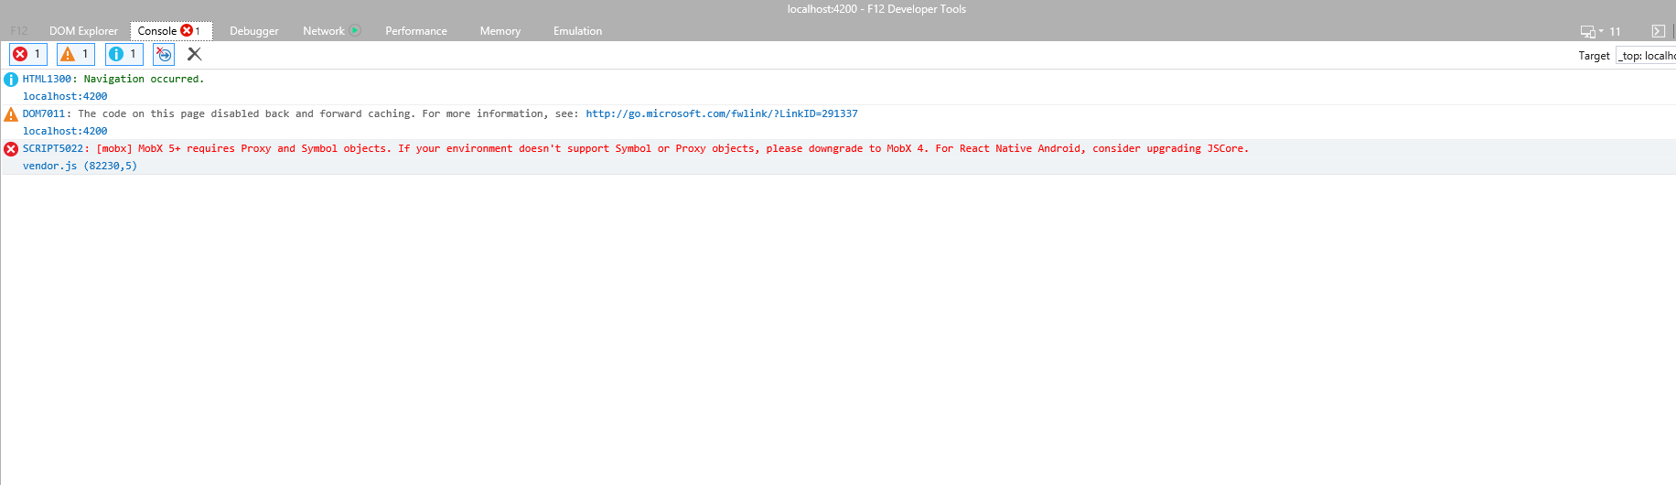Click the blue info icon beside HTML1300
Screen dimensions: 1676x485
(11, 80)
